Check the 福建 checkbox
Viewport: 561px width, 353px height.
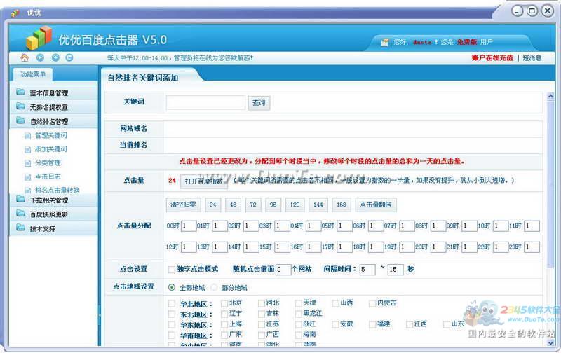tap(372, 324)
